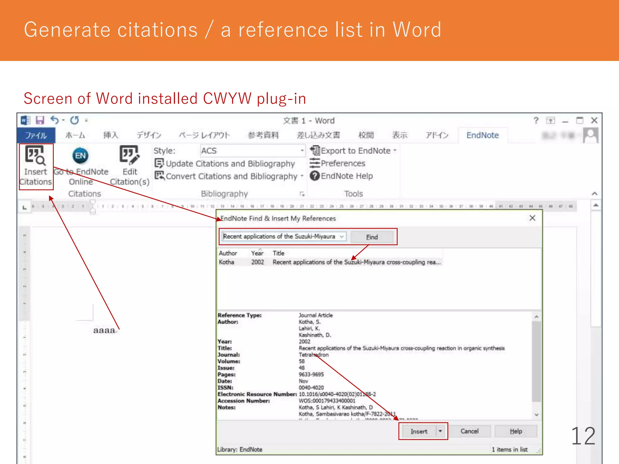This screenshot has width=619, height=464.
Task: Click the reference details scrollbar thumb
Action: point(536,361)
